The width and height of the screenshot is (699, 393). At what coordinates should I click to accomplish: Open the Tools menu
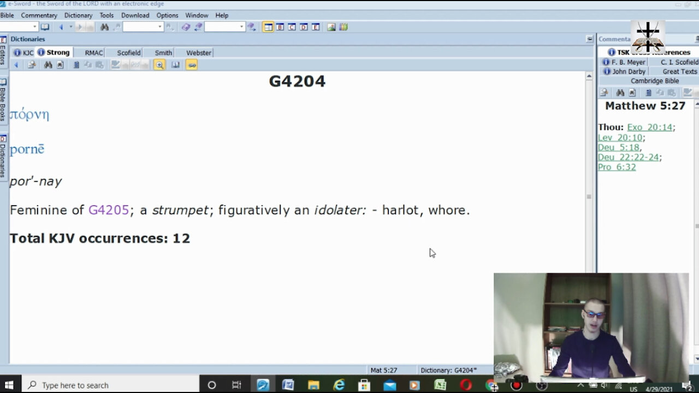point(106,15)
